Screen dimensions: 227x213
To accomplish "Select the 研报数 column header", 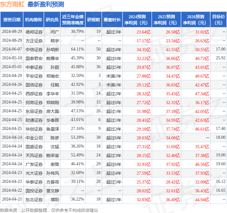I will click(94, 20).
